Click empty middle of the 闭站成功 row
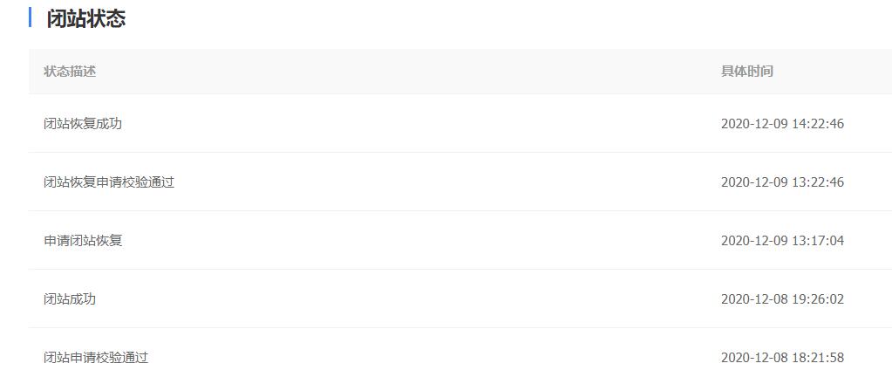Screen dimensions: 892x377 (x=419, y=299)
